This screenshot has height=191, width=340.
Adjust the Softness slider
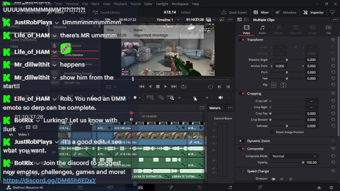coord(287,126)
